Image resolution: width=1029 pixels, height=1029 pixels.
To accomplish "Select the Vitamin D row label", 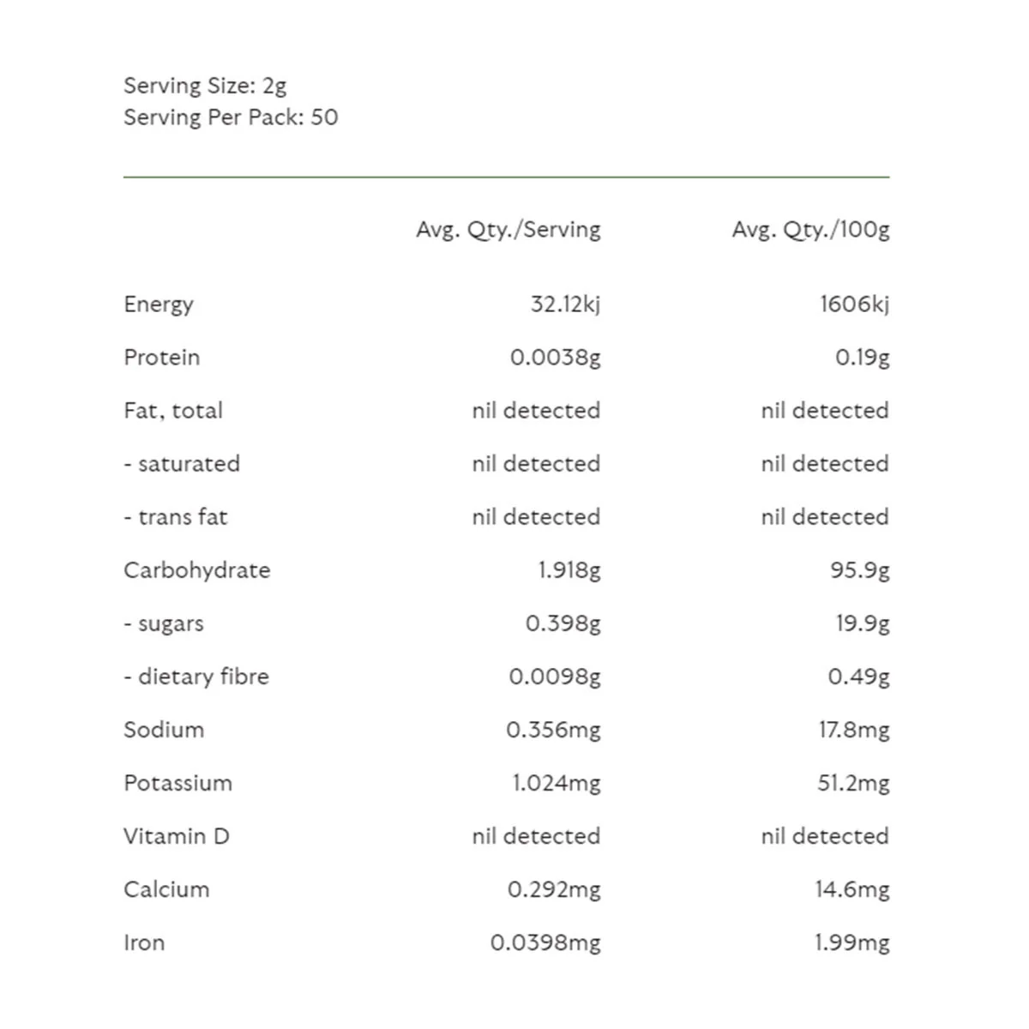I will [177, 836].
